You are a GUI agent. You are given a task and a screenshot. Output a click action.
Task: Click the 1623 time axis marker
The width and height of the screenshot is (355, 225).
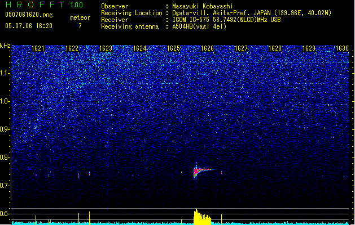pos(106,48)
